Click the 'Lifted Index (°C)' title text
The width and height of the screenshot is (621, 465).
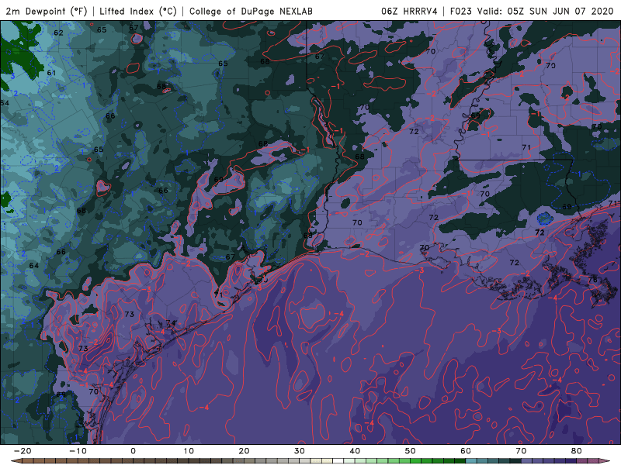click(138, 11)
